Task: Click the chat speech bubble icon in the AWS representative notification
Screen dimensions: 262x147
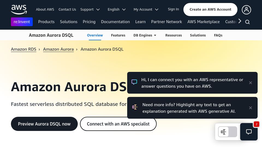Action: [134, 82]
